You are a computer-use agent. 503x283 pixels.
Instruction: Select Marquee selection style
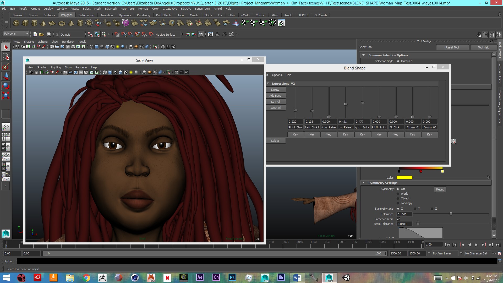point(398,61)
